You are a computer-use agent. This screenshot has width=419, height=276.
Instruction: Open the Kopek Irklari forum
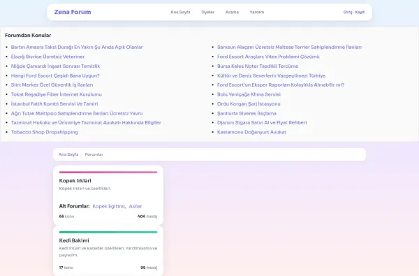pos(75,180)
